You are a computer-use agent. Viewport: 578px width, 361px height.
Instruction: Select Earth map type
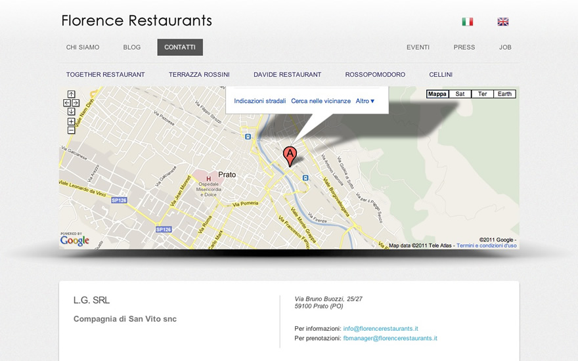(504, 94)
